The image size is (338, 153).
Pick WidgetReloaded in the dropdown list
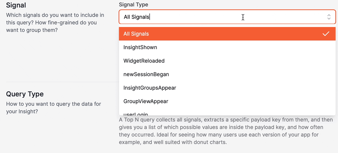(144, 61)
